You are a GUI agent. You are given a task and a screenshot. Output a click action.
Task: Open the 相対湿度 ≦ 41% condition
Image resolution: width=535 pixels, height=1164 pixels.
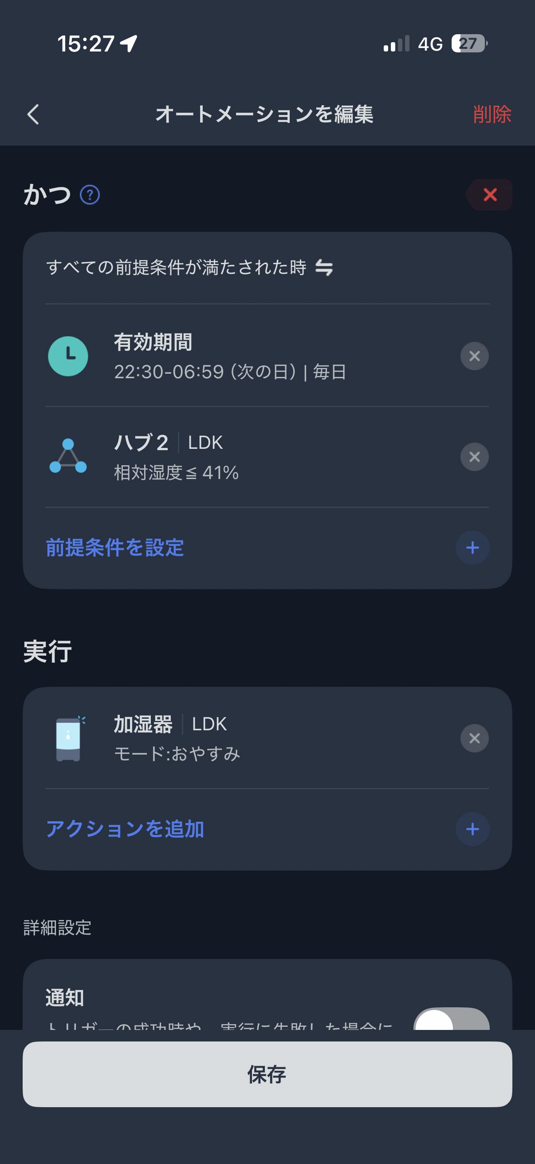176,473
